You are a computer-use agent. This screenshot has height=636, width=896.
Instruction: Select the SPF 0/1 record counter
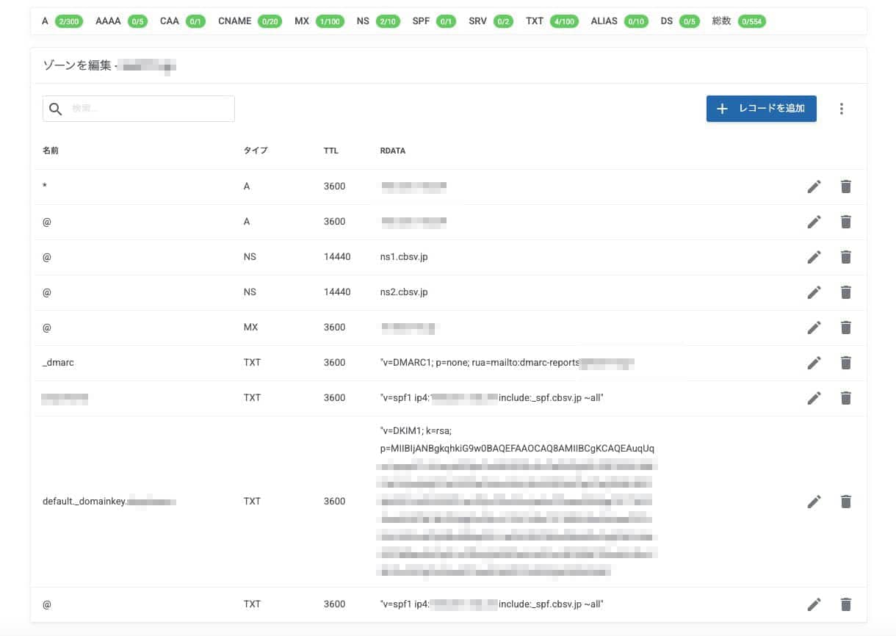point(434,21)
